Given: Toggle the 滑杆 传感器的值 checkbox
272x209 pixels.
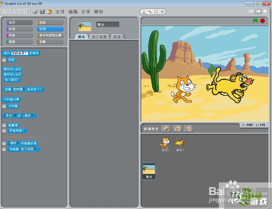Looking at the screenshot, I should click(4, 143).
